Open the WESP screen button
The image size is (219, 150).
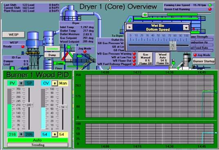click(x=13, y=35)
